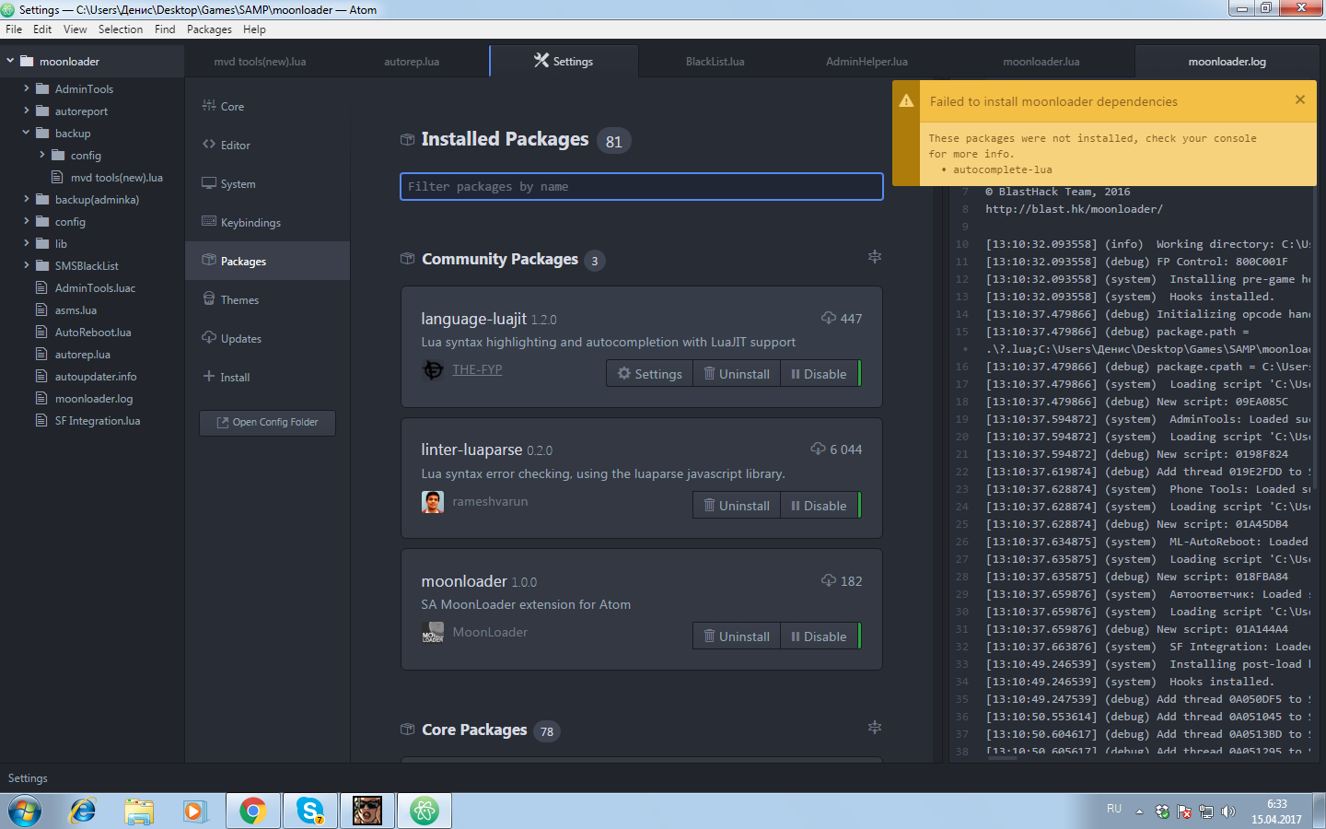1326x829 pixels.
Task: Switch to the BlackList.lua tab
Action: point(715,62)
